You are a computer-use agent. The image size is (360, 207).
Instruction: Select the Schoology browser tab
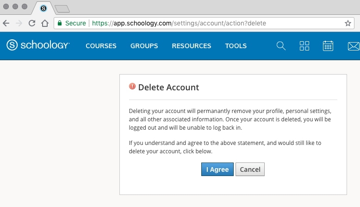click(x=43, y=8)
